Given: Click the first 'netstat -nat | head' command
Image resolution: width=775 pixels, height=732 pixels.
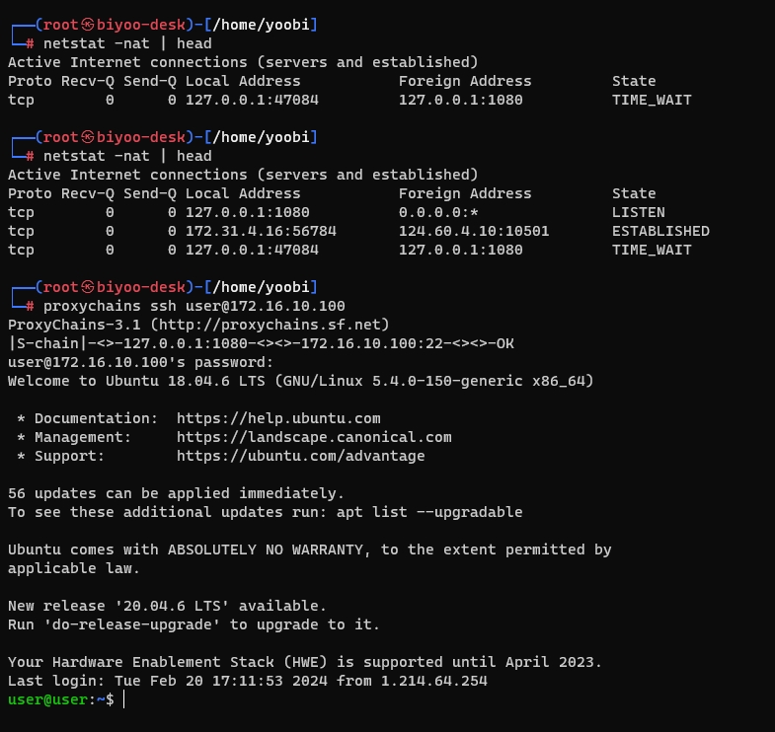Looking at the screenshot, I should tap(127, 43).
